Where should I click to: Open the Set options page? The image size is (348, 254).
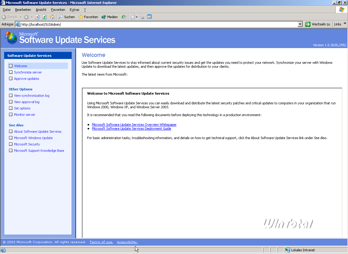[22, 108]
